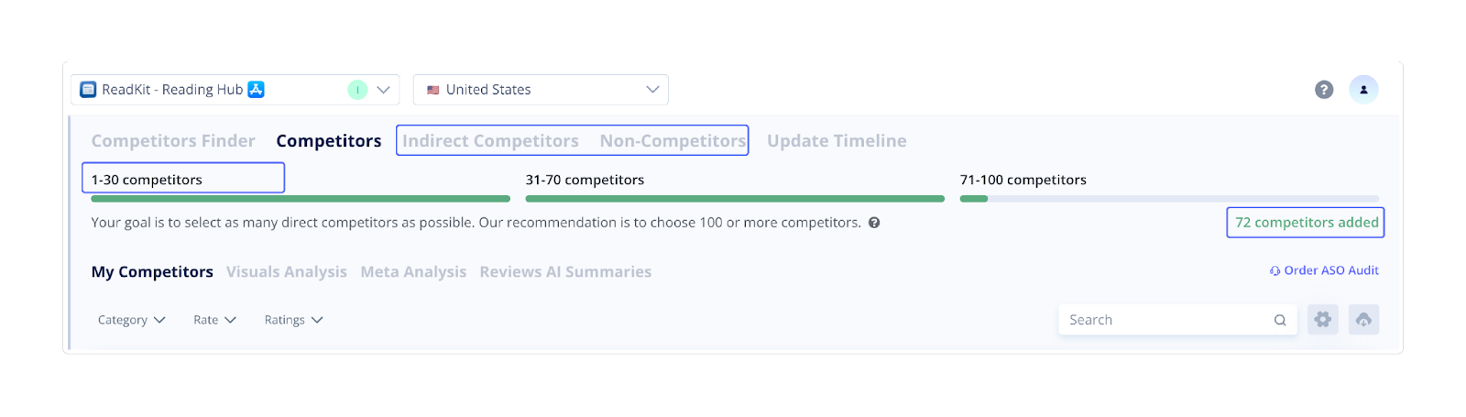The image size is (1466, 417).
Task: Click the ReadKit app icon
Action: pyautogui.click(x=88, y=90)
